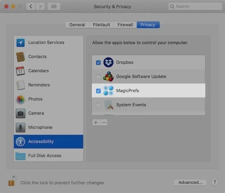This screenshot has width=225, height=193.
Task: Click the padlock to prevent changes
Action: [x=12, y=181]
